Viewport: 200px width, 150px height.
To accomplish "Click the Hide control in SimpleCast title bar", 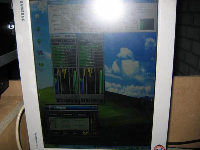I will pyautogui.click(x=94, y=107).
